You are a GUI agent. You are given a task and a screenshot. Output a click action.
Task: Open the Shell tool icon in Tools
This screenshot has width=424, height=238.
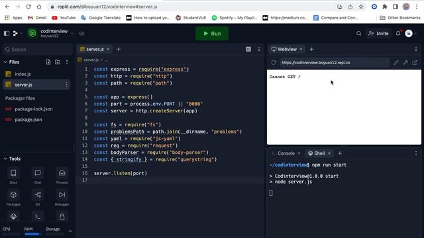coord(38,216)
